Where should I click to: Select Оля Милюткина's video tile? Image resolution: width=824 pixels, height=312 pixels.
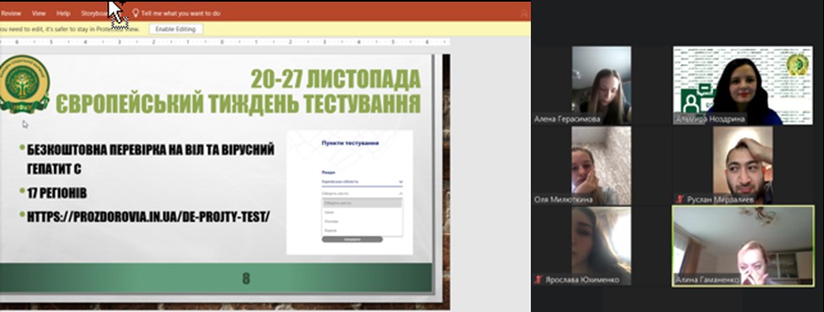[x=601, y=165]
